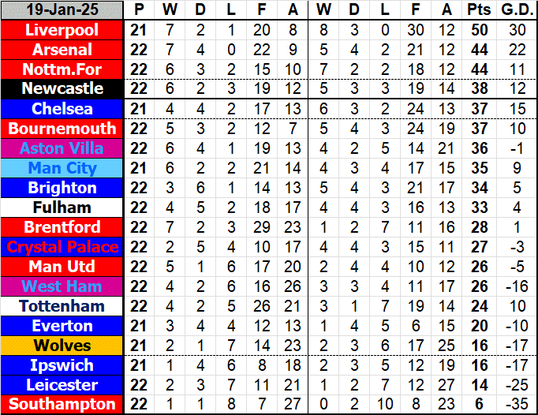Click the Southampton team cell

(62, 405)
